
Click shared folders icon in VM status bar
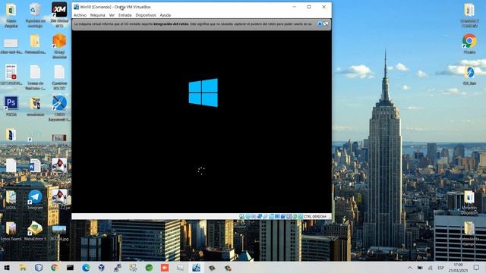[271, 217]
